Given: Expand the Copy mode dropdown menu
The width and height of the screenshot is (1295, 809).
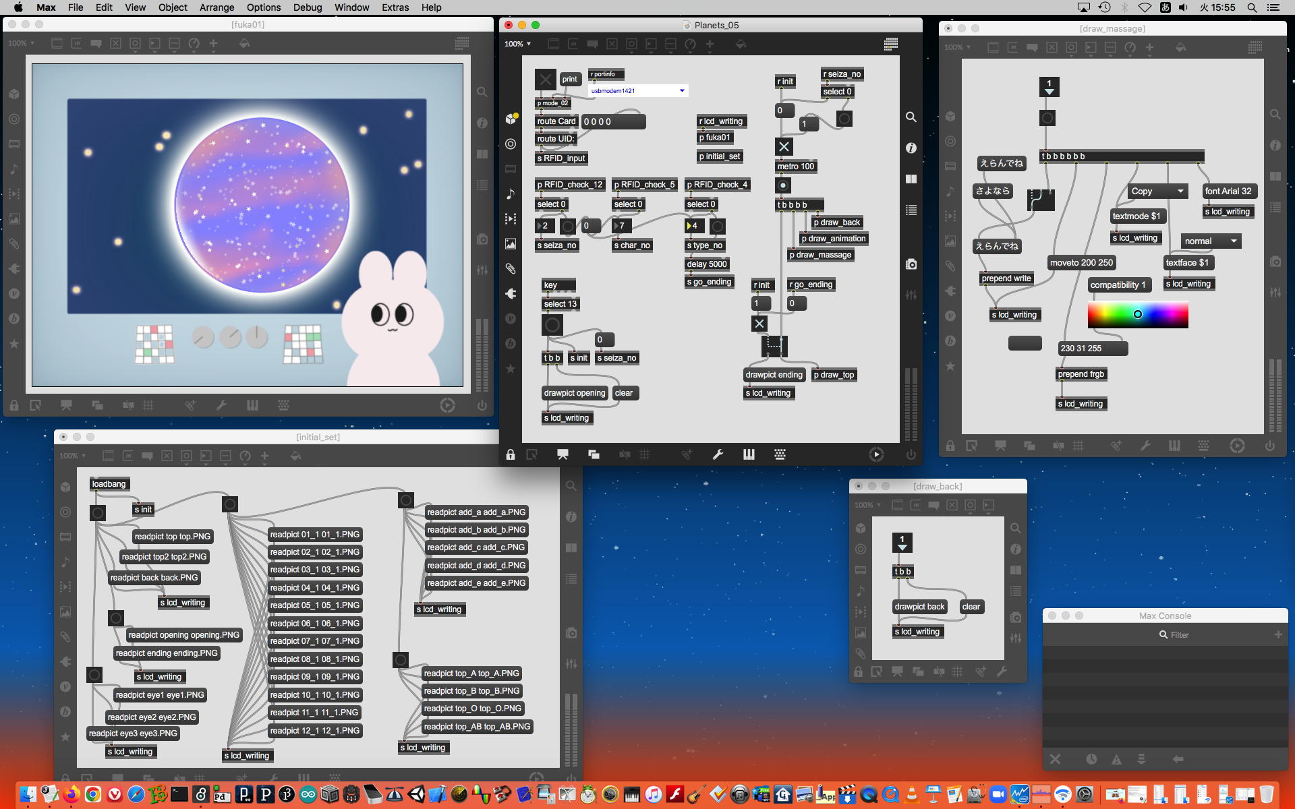Looking at the screenshot, I should 1180,191.
